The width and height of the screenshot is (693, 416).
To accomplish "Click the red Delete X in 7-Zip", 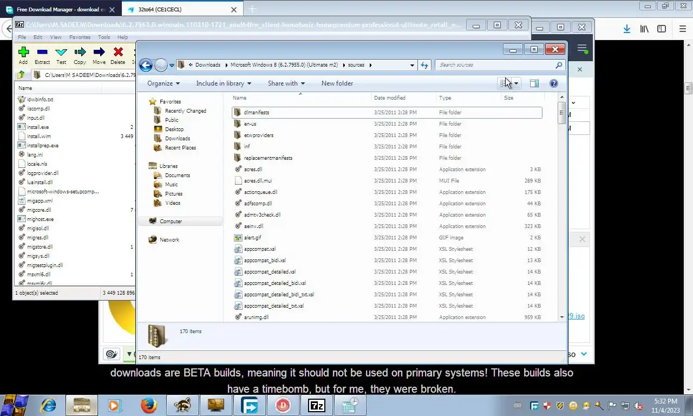I will click(118, 55).
